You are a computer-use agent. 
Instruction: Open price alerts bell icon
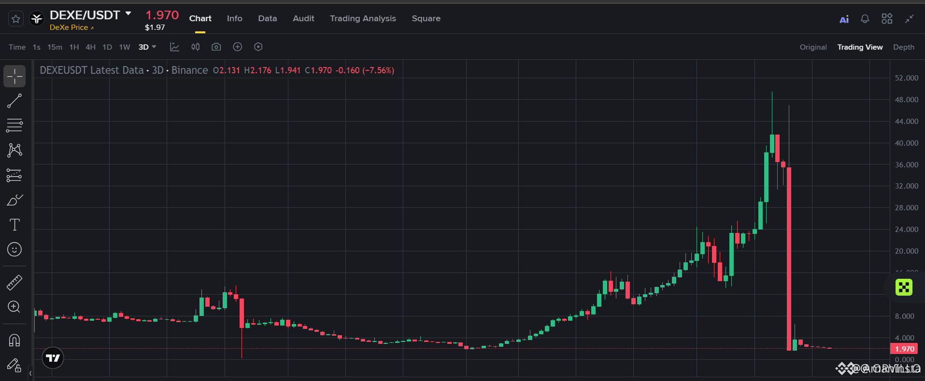coord(865,19)
